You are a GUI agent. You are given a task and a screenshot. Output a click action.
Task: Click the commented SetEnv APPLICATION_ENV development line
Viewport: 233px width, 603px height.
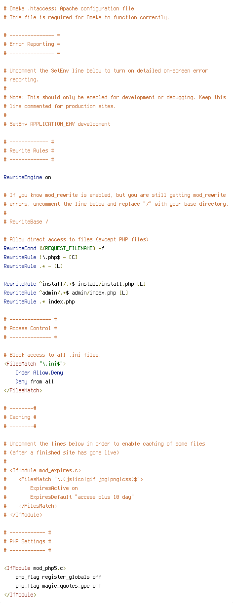[x=57, y=124]
